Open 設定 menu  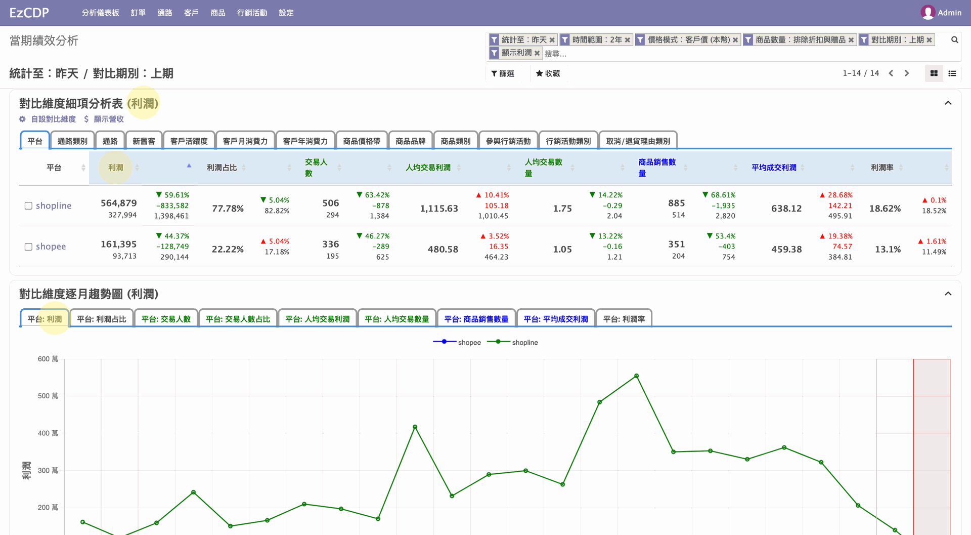[x=286, y=13]
